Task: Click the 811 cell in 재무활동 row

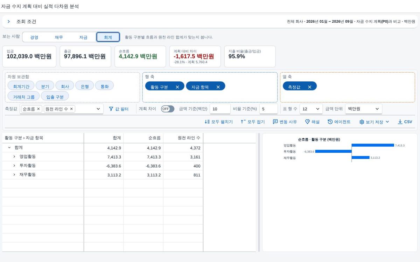Action: coord(183,175)
